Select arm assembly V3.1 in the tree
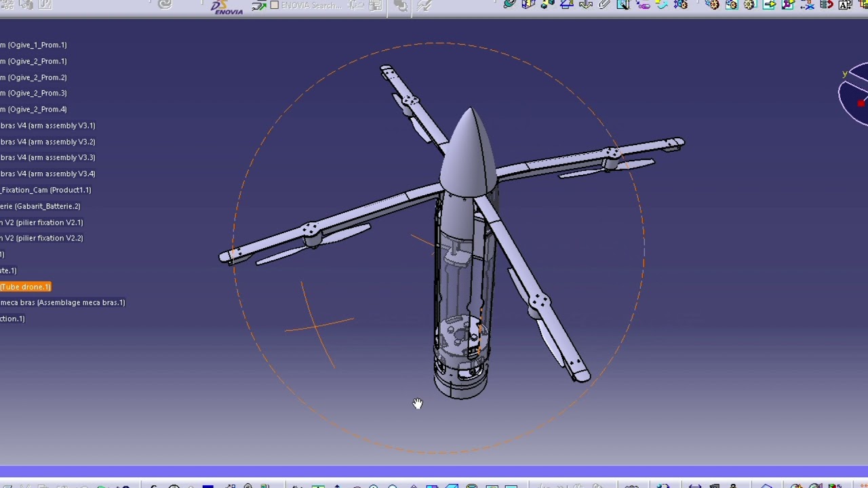Screen dimensions: 868x488 pos(49,125)
